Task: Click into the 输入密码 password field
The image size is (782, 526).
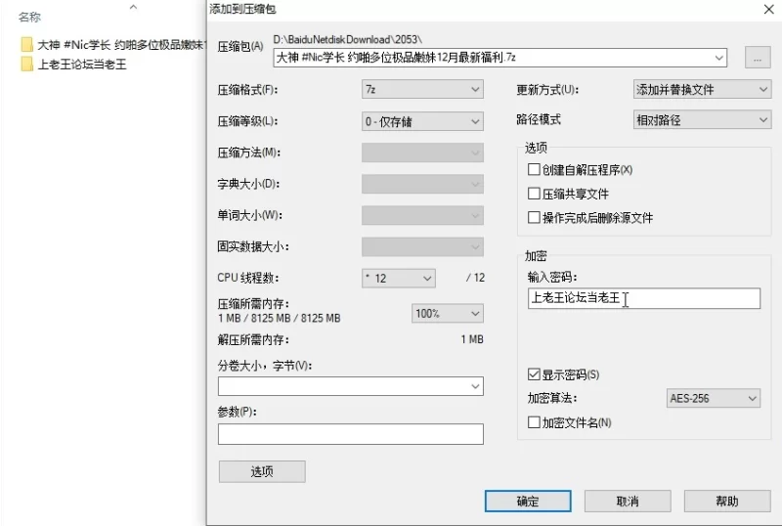Action: pyautogui.click(x=644, y=298)
